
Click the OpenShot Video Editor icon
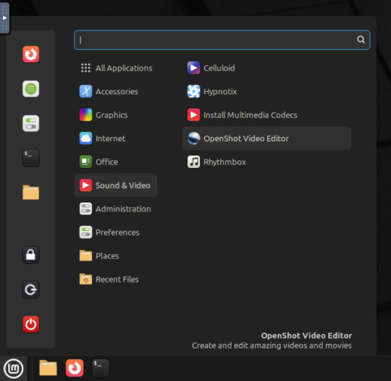click(193, 138)
